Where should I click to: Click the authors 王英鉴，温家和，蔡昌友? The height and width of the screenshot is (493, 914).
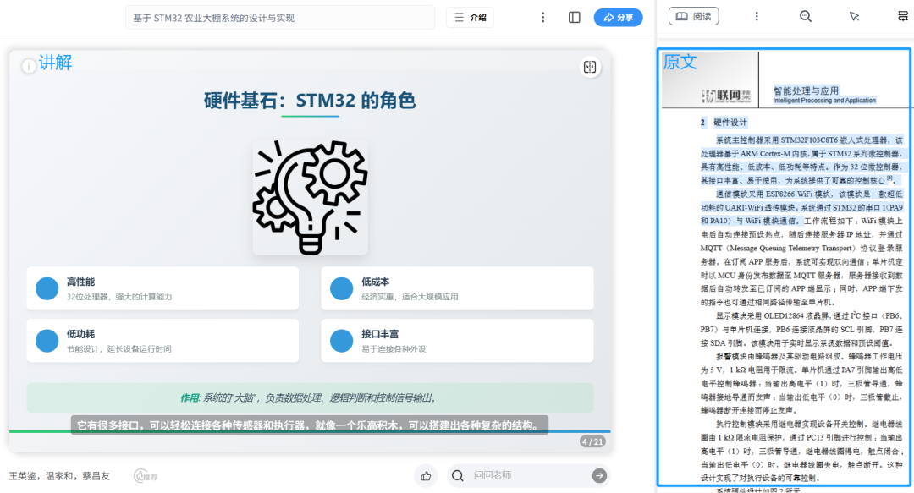tap(59, 476)
